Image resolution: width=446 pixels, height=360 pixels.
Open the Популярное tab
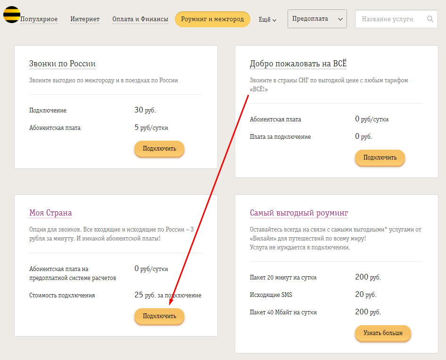[x=39, y=19]
